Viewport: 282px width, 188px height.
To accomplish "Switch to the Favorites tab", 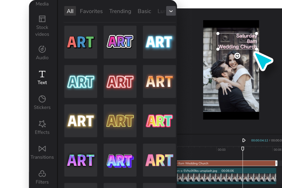I will pos(91,11).
